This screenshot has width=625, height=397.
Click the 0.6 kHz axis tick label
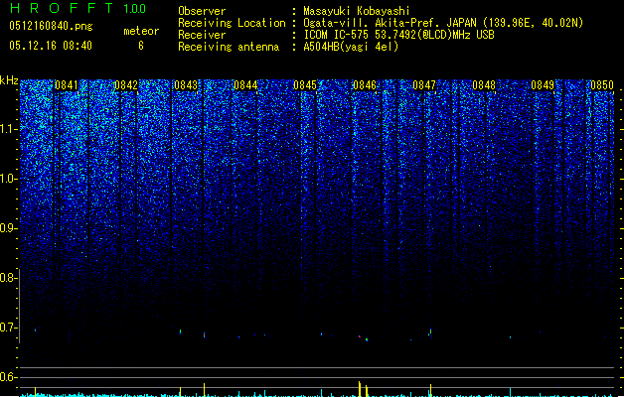[8, 377]
